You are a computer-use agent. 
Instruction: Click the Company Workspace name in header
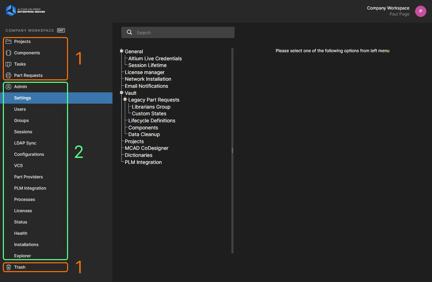388,8
